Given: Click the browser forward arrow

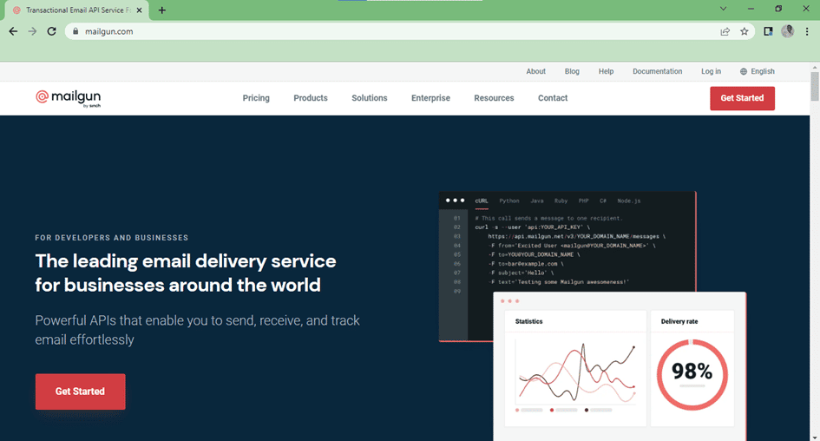Looking at the screenshot, I should [32, 31].
